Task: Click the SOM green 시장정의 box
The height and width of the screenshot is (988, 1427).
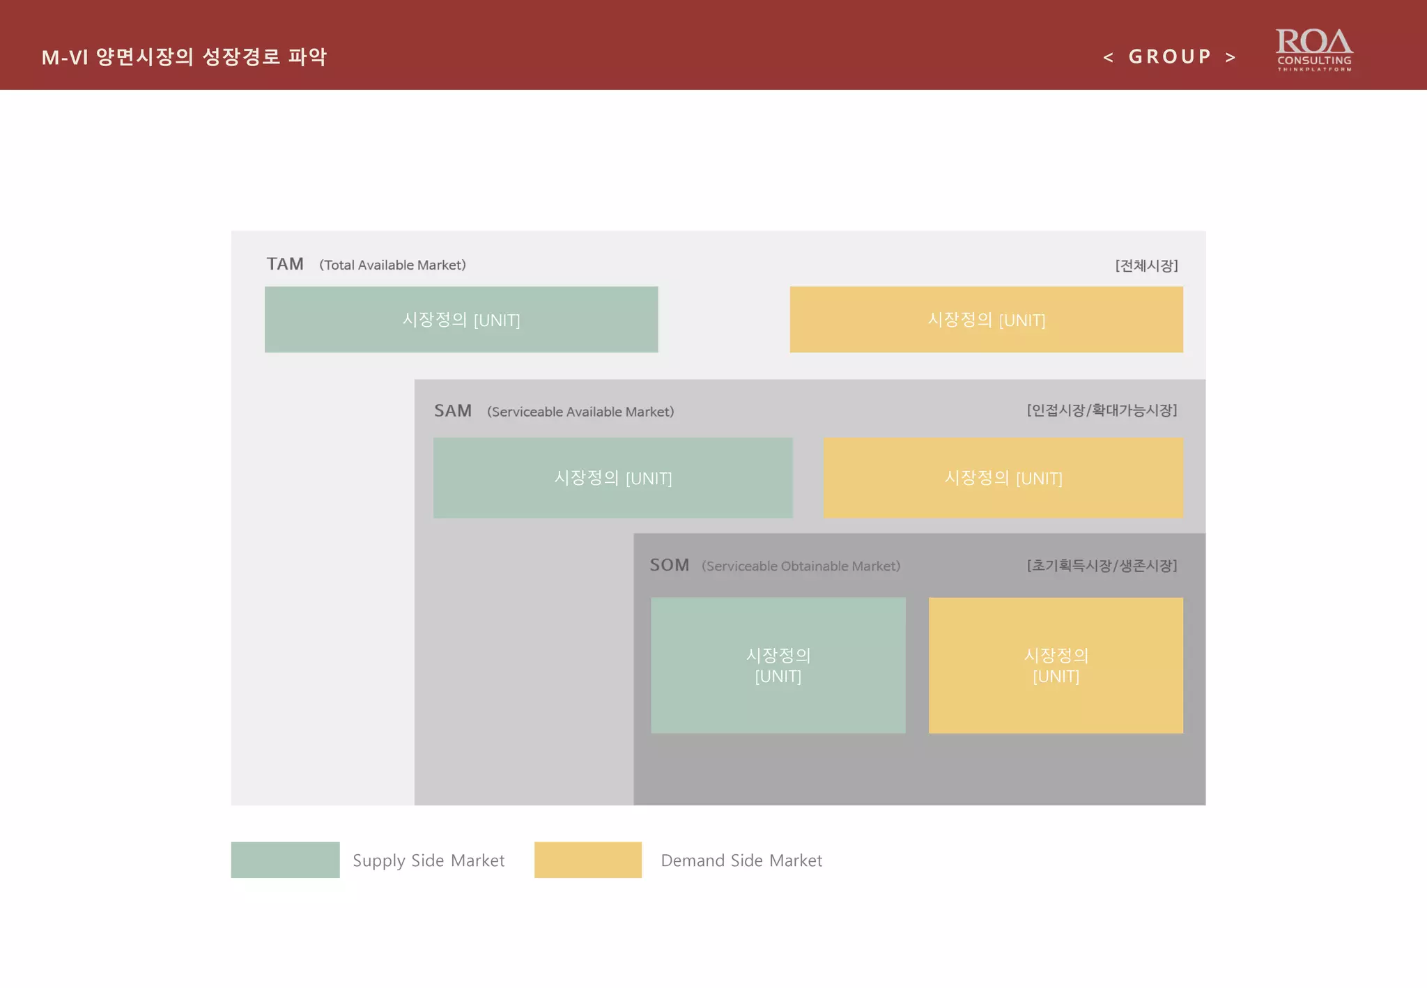Action: (x=778, y=665)
